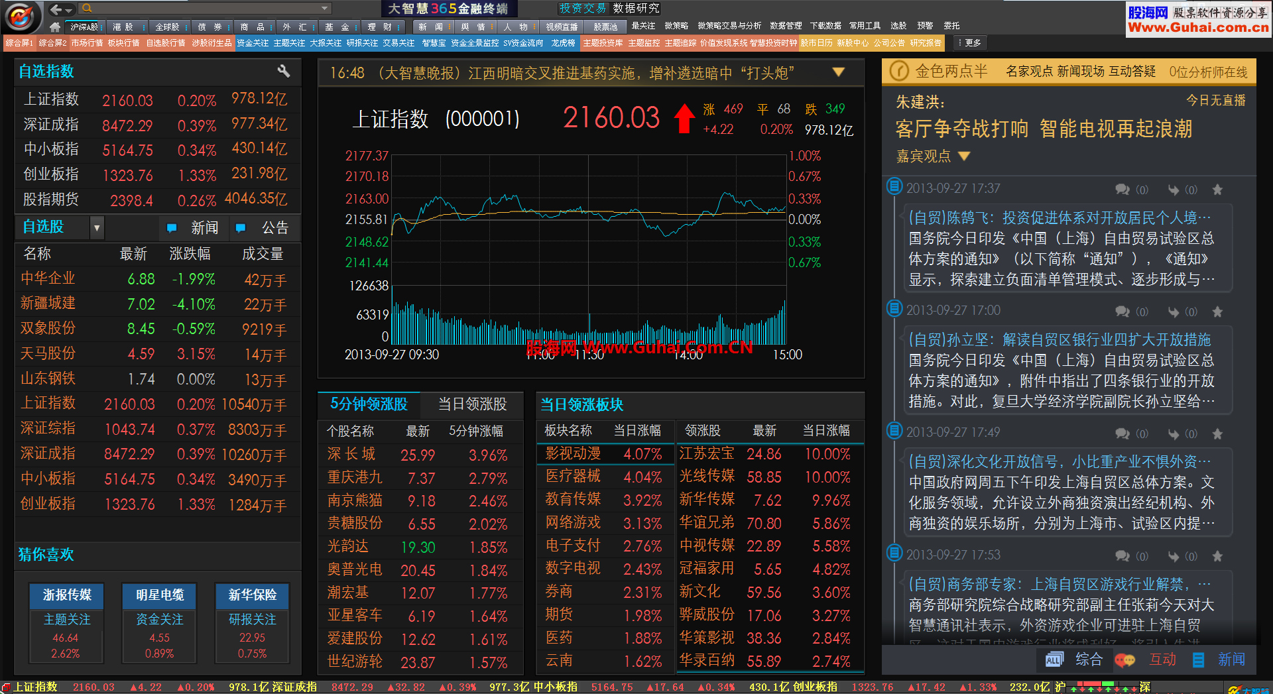
Task: Open the 龙虎榜 shortcut
Action: coord(563,42)
